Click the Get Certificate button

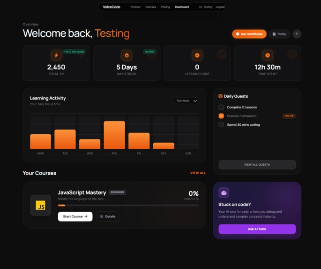(x=249, y=34)
